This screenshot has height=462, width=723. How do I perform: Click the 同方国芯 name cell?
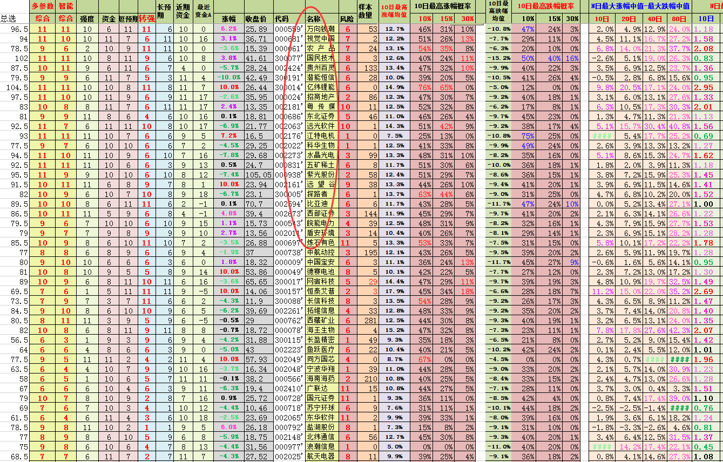[x=322, y=359]
